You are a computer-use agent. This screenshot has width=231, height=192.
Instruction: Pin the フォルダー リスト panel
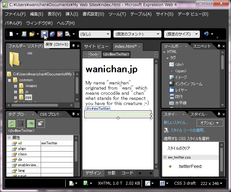coord(73,46)
